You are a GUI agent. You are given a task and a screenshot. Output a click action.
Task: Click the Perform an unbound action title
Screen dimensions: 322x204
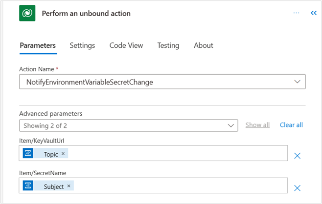pos(86,14)
